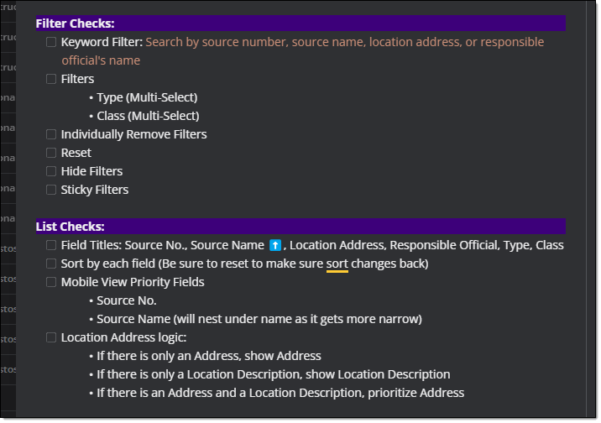Mark the Sticky Filters checkbox
The width and height of the screenshot is (601, 423).
click(x=51, y=190)
